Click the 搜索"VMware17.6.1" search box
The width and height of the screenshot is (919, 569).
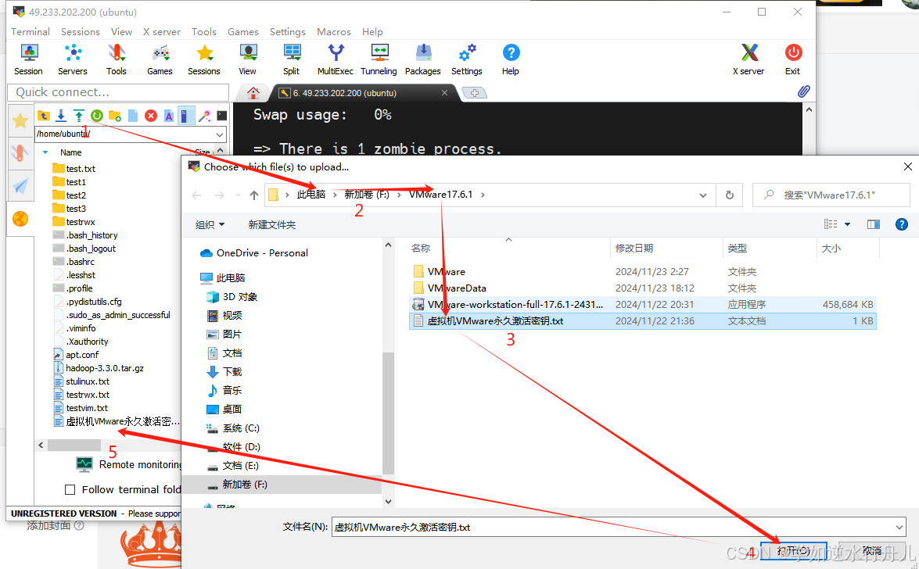click(831, 195)
